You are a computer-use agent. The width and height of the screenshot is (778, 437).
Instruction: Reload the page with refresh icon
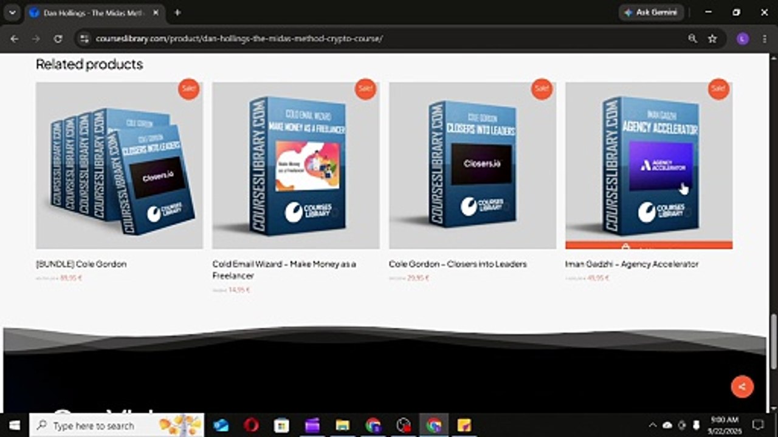pyautogui.click(x=58, y=38)
